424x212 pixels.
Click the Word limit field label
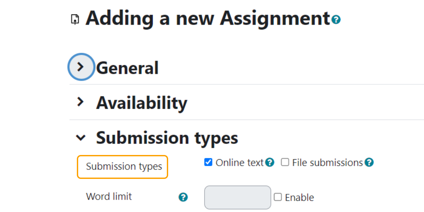[109, 197]
